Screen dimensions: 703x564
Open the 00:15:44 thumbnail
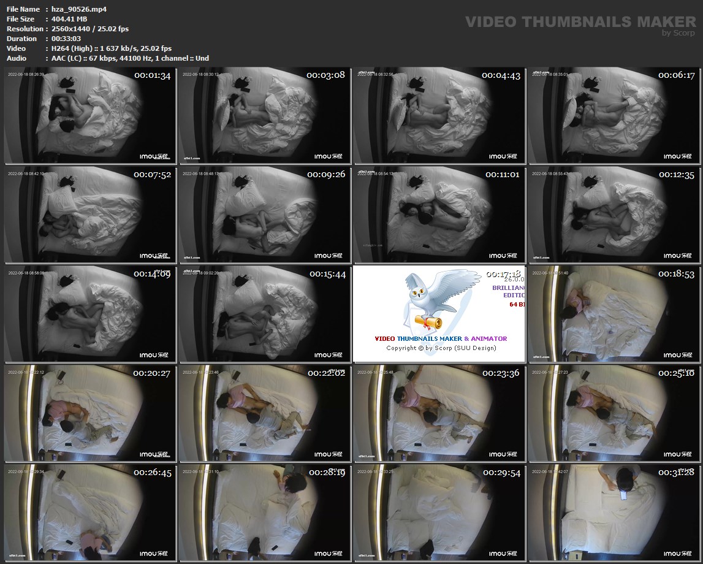pos(265,314)
